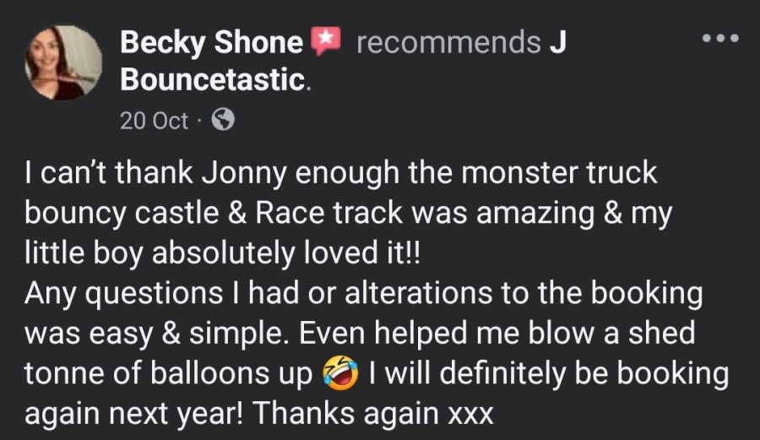Click the word "recommends" in the header
The image size is (760, 440).
tap(448, 41)
